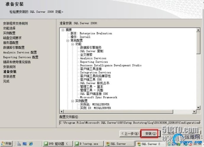Collapse the 常规配置 tree node
The height and width of the screenshot is (147, 204).
(68, 41)
